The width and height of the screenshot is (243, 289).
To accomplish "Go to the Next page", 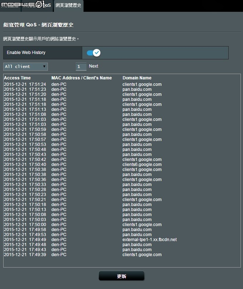I will coord(94,66).
